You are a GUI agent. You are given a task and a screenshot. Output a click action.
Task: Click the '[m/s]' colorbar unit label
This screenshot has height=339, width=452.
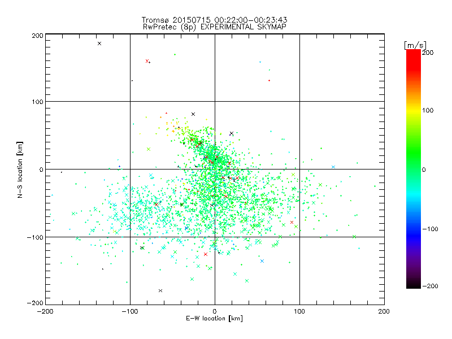coord(415,45)
